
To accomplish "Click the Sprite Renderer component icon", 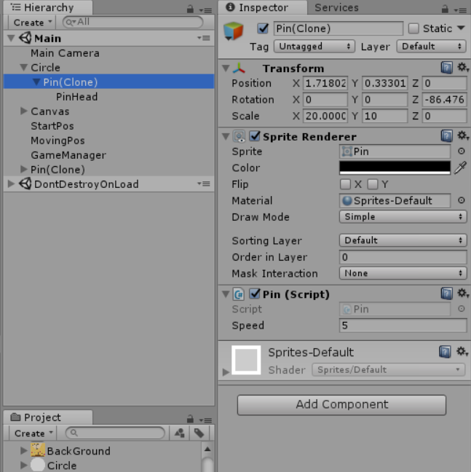I will 239,136.
